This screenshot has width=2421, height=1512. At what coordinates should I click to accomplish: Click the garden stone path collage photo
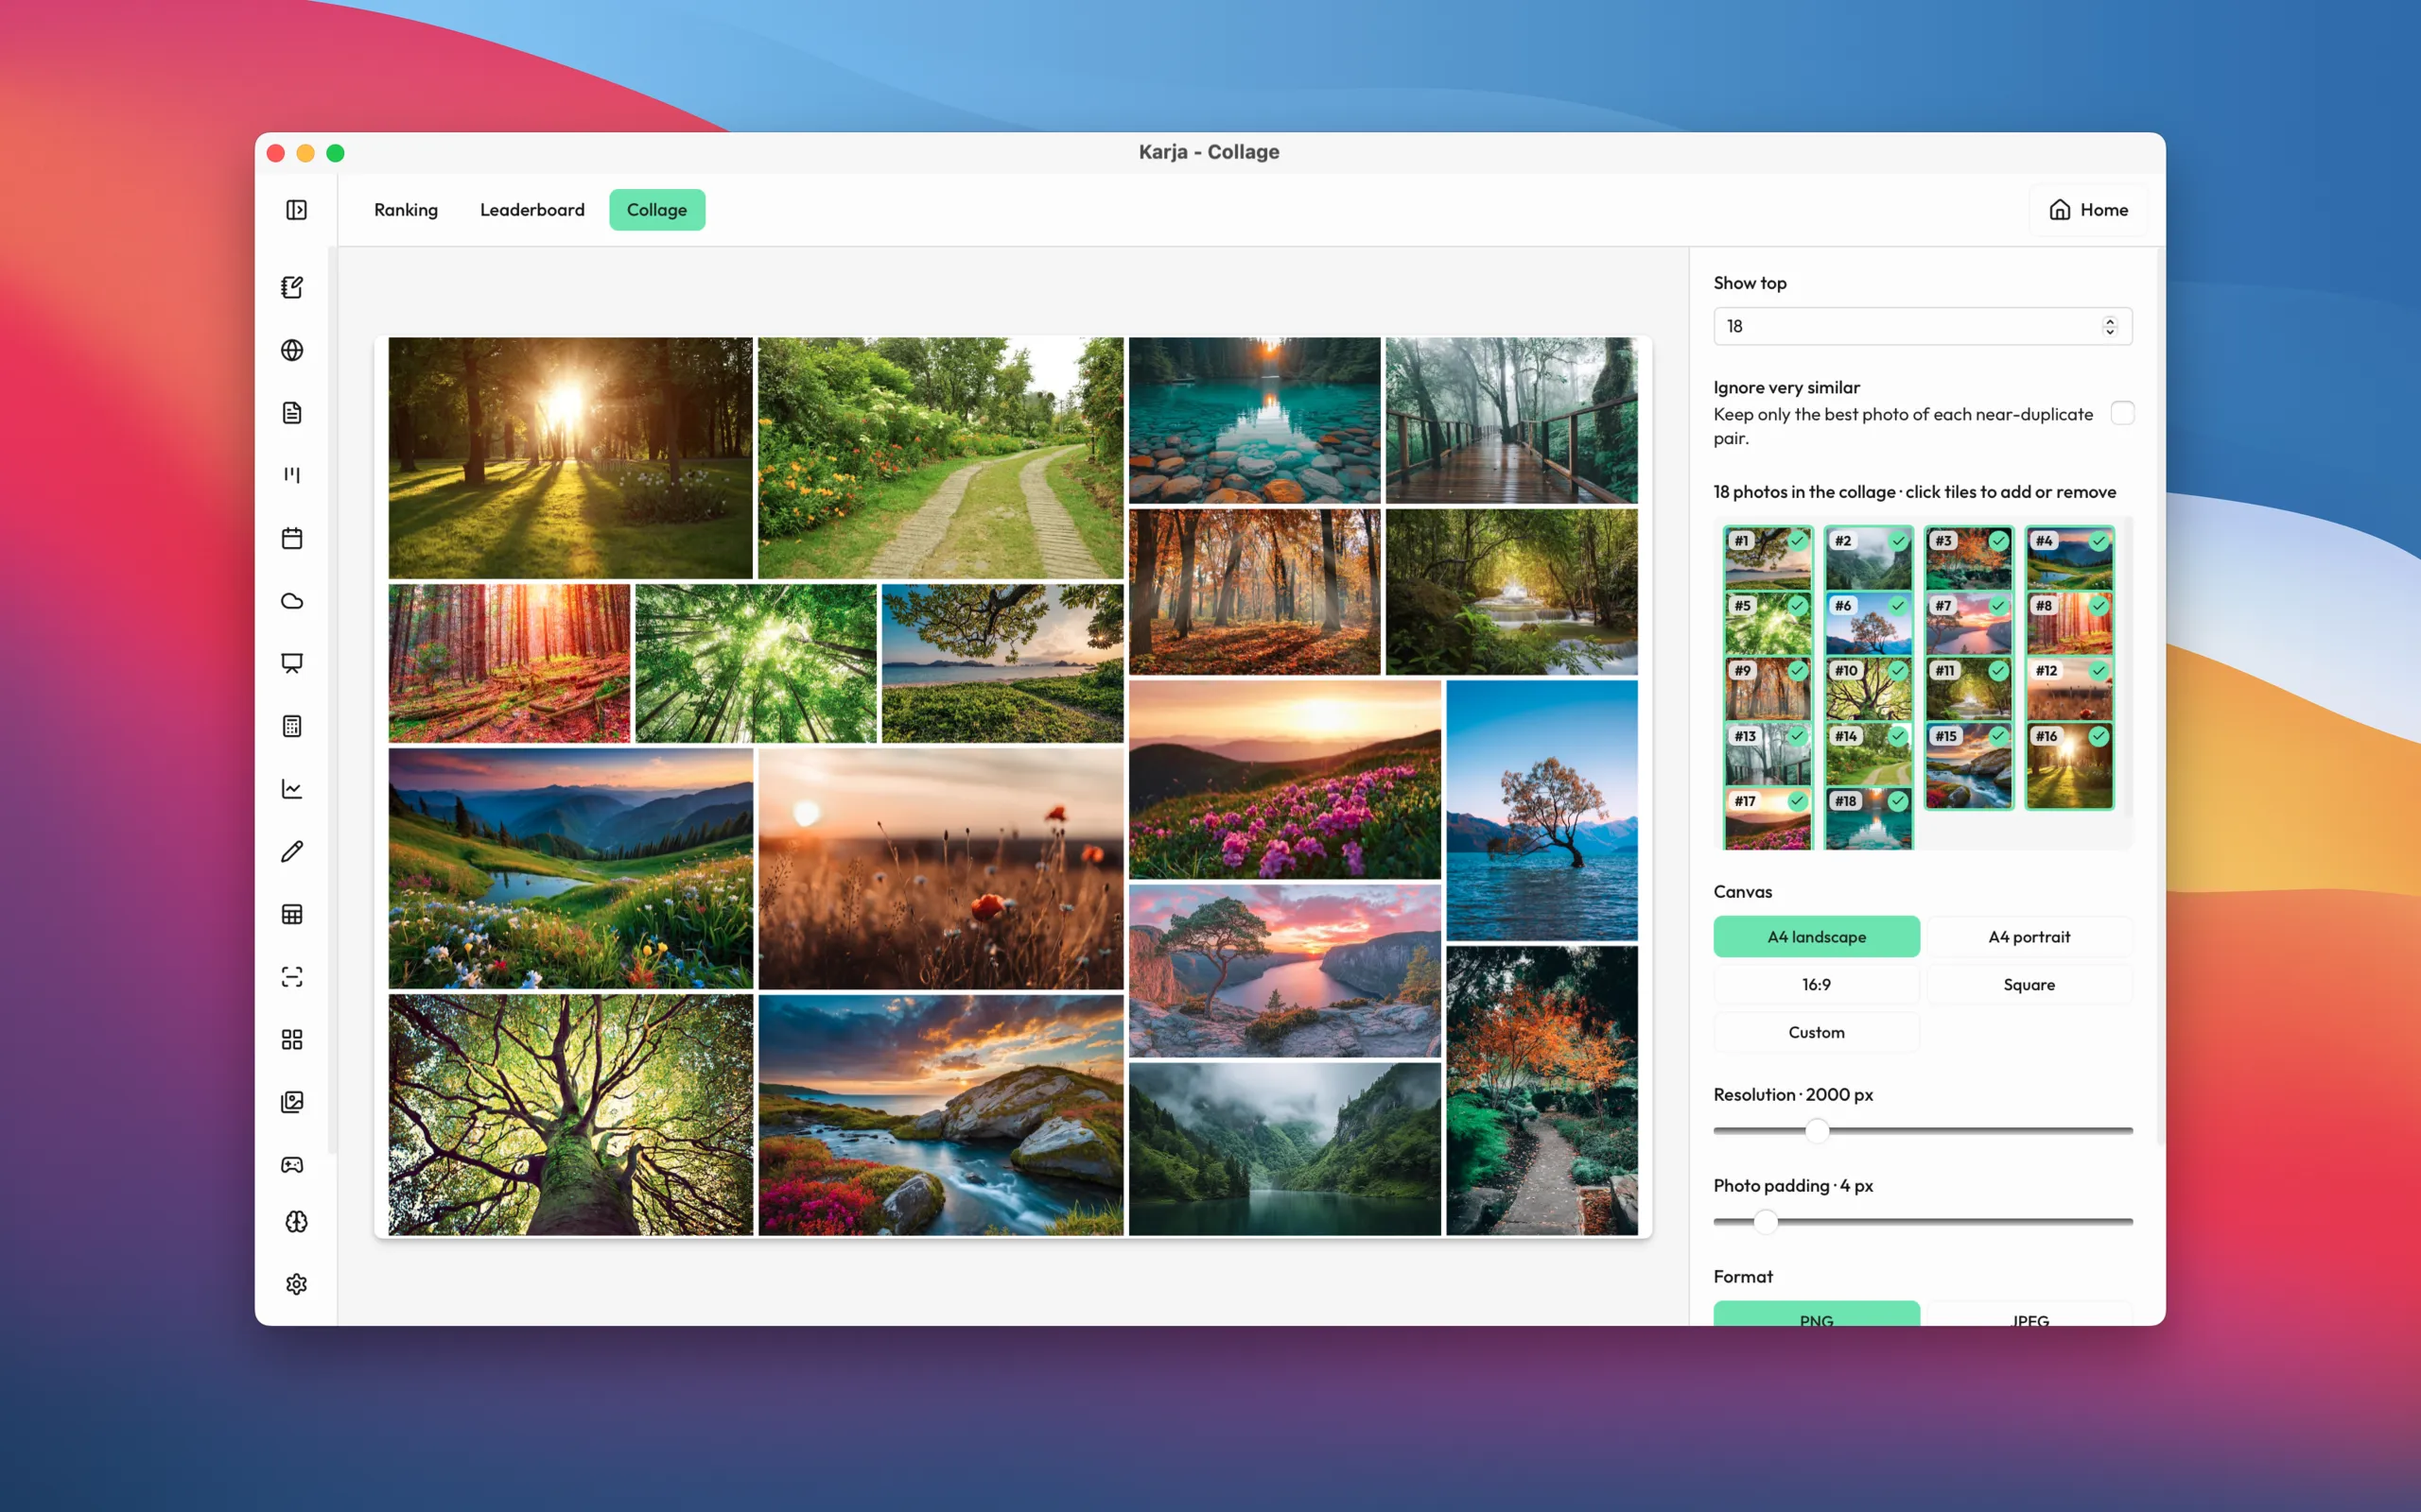coord(940,458)
